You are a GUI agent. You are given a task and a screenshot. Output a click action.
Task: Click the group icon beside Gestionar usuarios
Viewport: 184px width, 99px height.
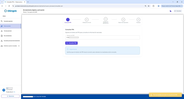[x=2, y=46]
